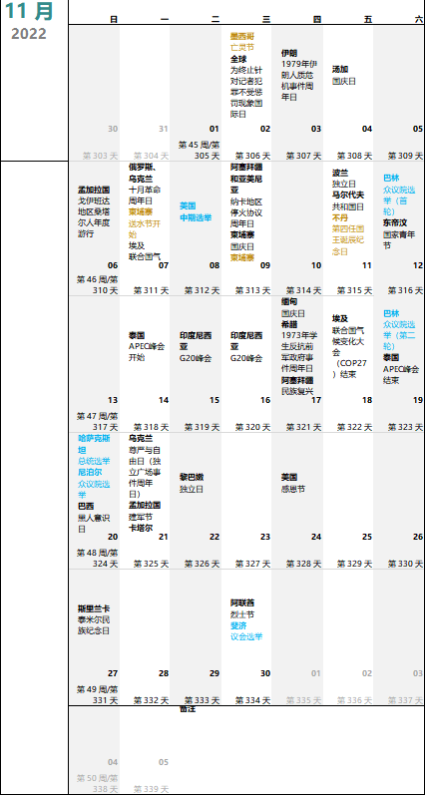
Task: Click the G20峰会 event on day 15
Action: (196, 346)
